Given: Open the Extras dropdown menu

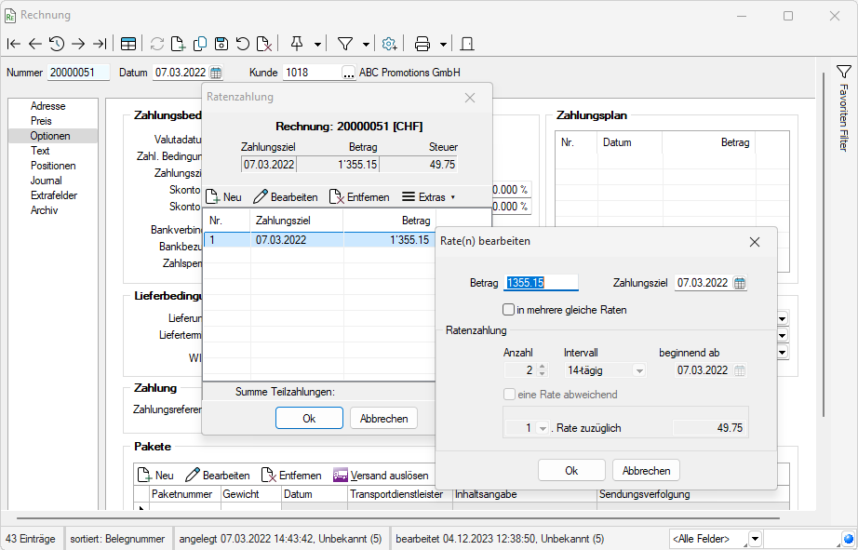Looking at the screenshot, I should pyautogui.click(x=429, y=197).
